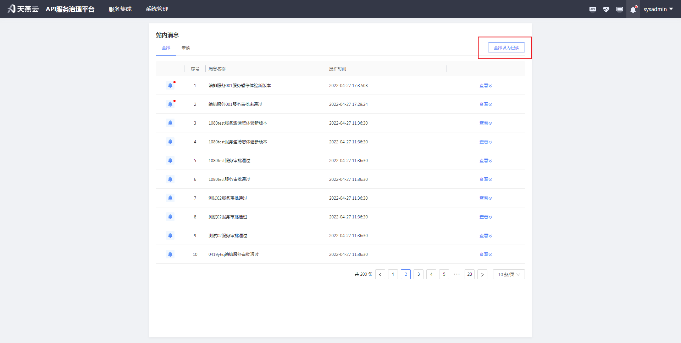The width and height of the screenshot is (681, 343).
Task: Expand the sysadmin user dropdown
Action: click(658, 9)
